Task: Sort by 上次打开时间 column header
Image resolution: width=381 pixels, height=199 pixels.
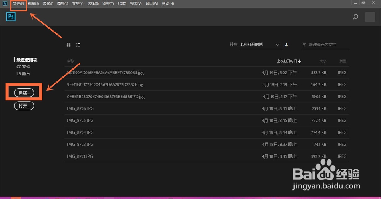Action: (289, 61)
